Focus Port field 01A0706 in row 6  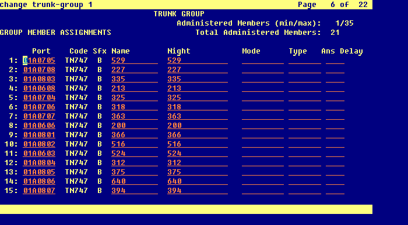click(x=39, y=107)
